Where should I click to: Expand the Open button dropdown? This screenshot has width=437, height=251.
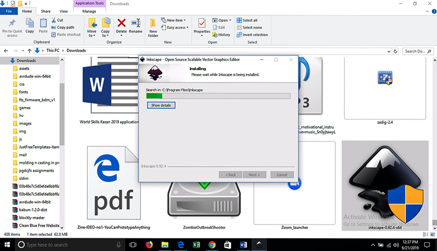[x=230, y=20]
